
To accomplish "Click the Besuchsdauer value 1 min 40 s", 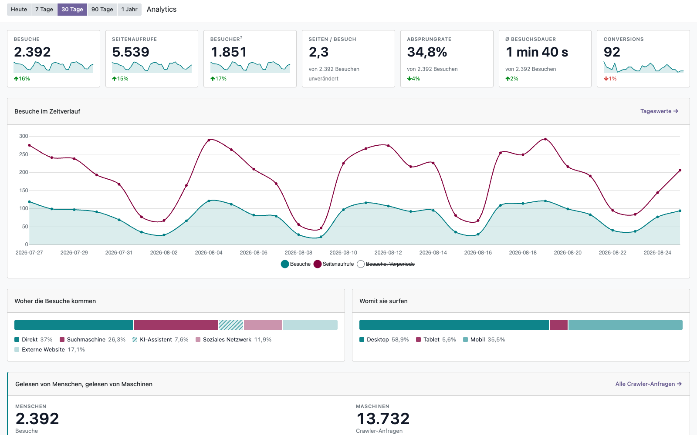I will [x=537, y=52].
